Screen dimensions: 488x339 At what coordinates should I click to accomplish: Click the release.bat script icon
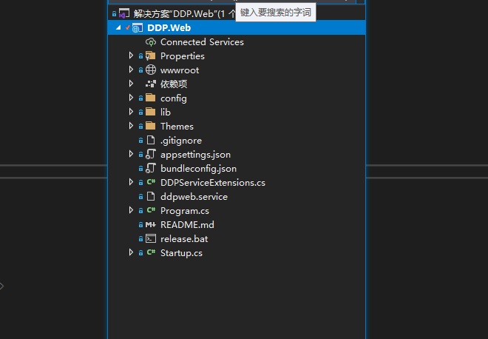click(151, 239)
